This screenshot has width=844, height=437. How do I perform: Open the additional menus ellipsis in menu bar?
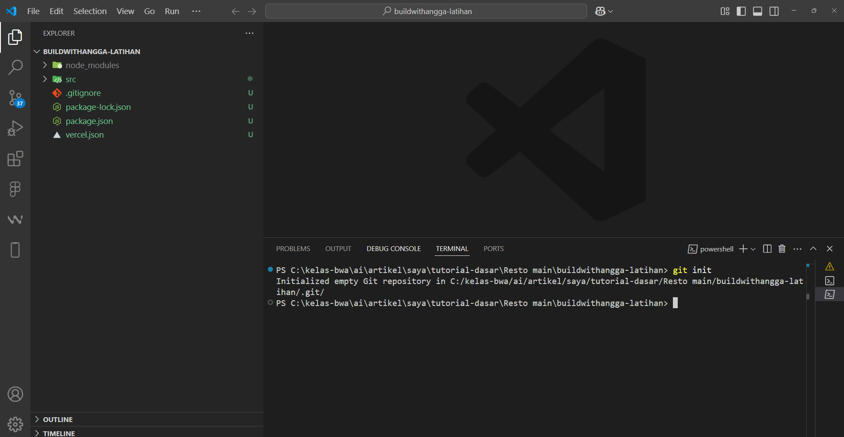[196, 11]
